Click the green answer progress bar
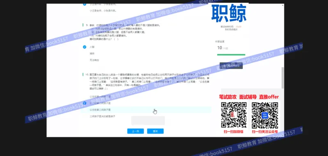This screenshot has height=156, width=328. tap(231, 55)
